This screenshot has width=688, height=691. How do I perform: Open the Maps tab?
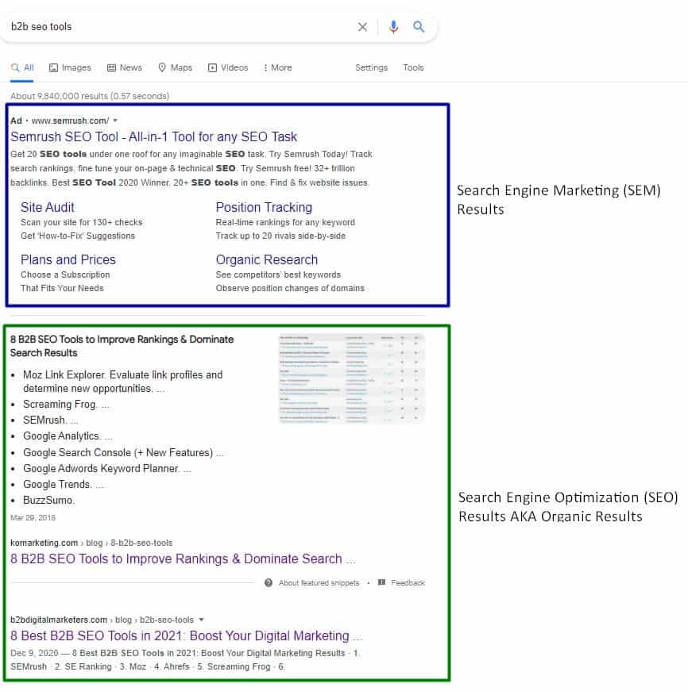point(176,67)
